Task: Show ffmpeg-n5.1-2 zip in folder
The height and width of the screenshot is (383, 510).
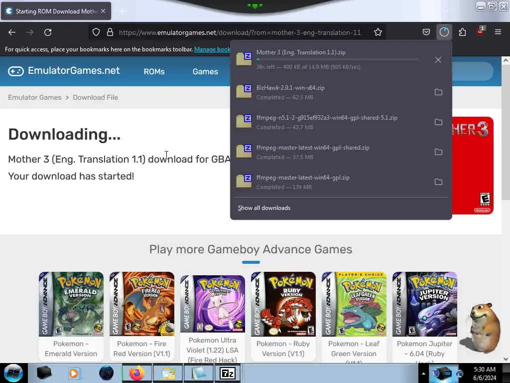Action: point(438,122)
